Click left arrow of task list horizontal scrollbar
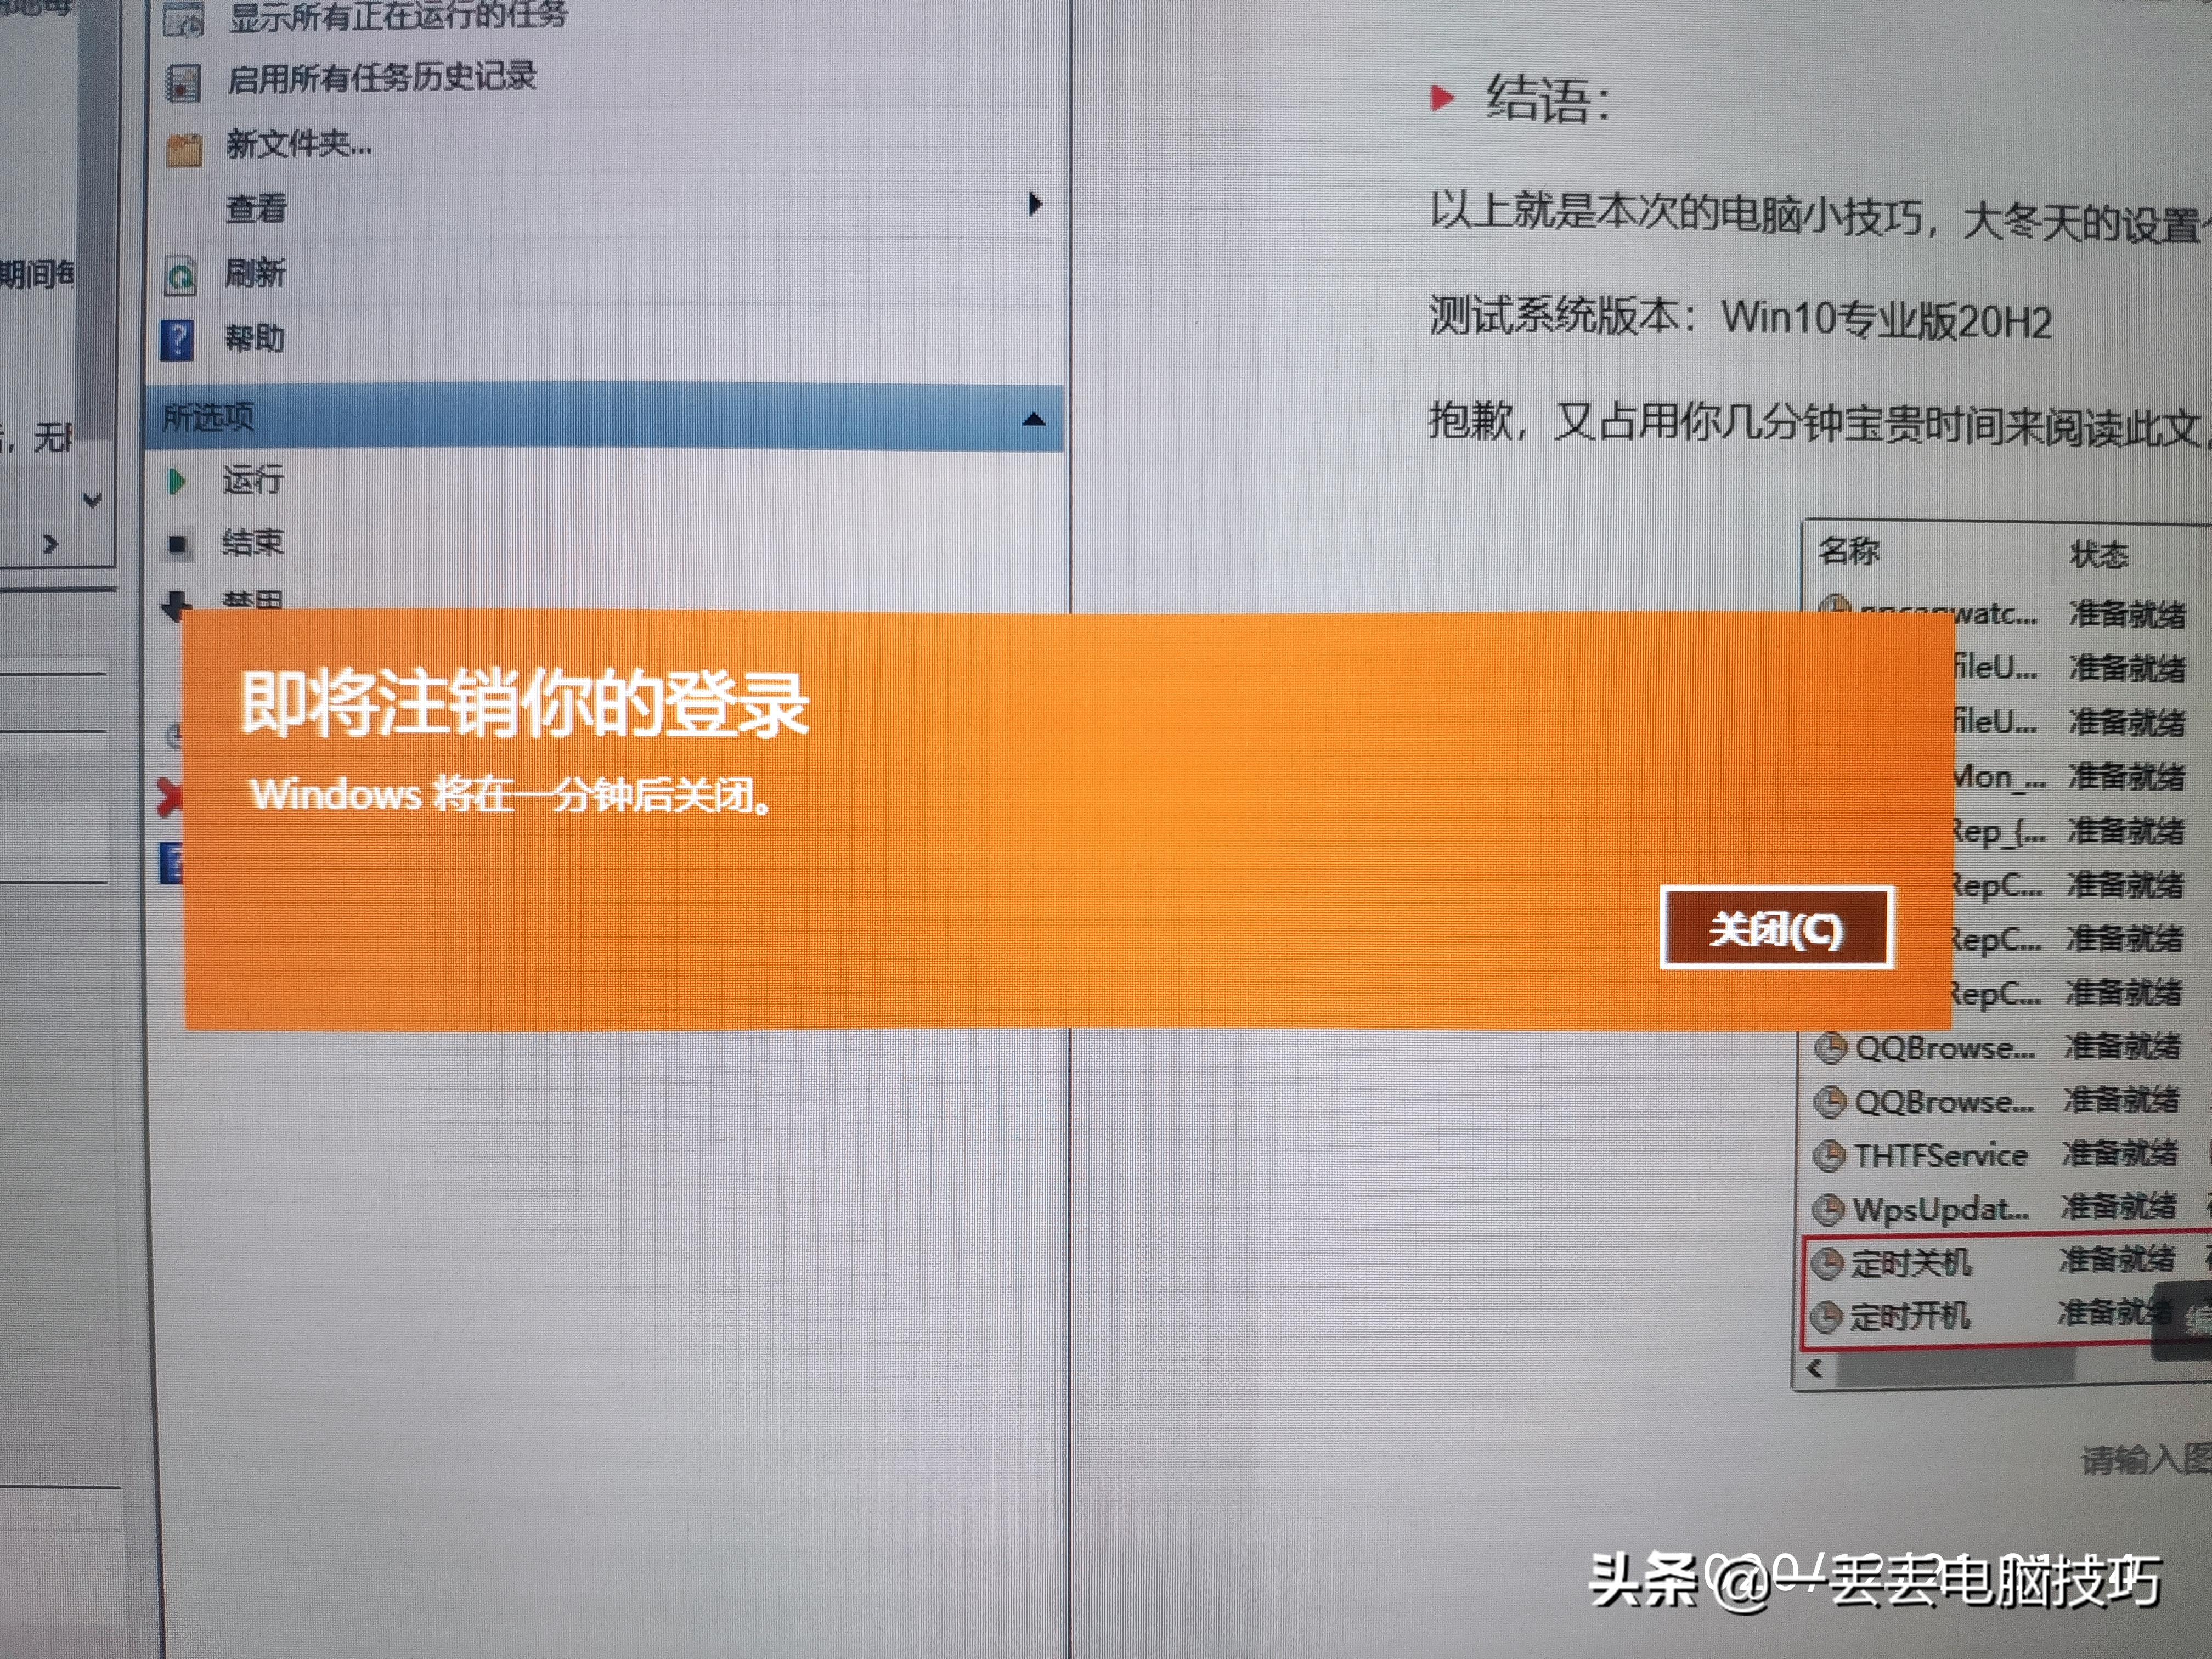Screen dimensions: 2212x1659 click(1815, 1368)
